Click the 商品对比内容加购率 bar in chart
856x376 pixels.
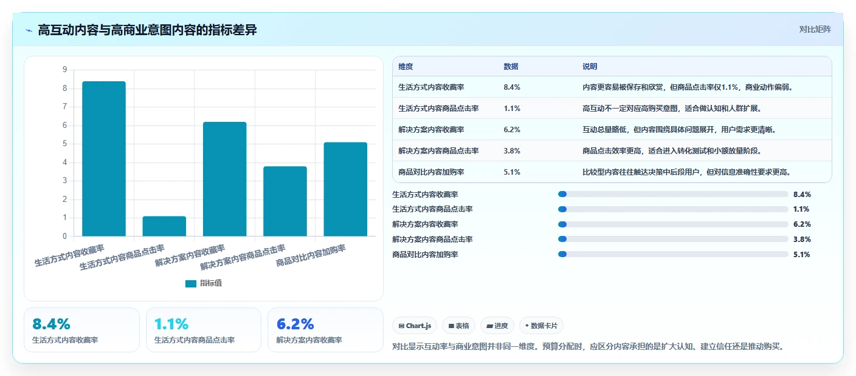point(345,189)
